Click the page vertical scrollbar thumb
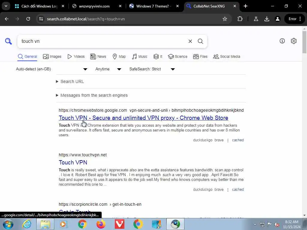The height and width of the screenshot is (230, 307). click(304, 42)
